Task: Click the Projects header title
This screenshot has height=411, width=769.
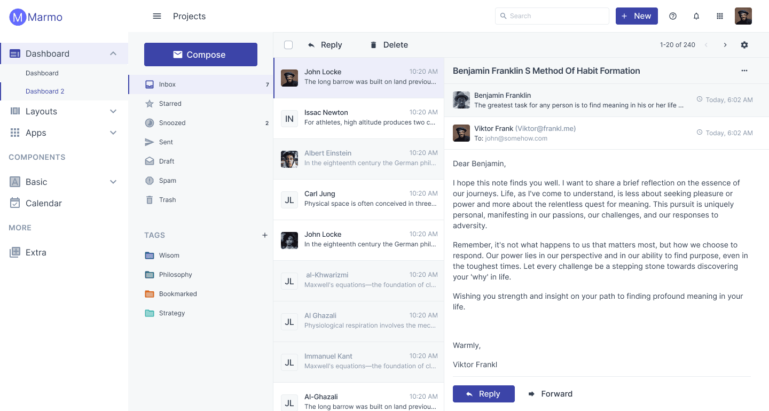Action: point(189,16)
